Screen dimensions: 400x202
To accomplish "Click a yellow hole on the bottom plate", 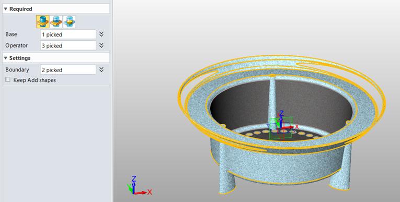I will click(x=302, y=134).
